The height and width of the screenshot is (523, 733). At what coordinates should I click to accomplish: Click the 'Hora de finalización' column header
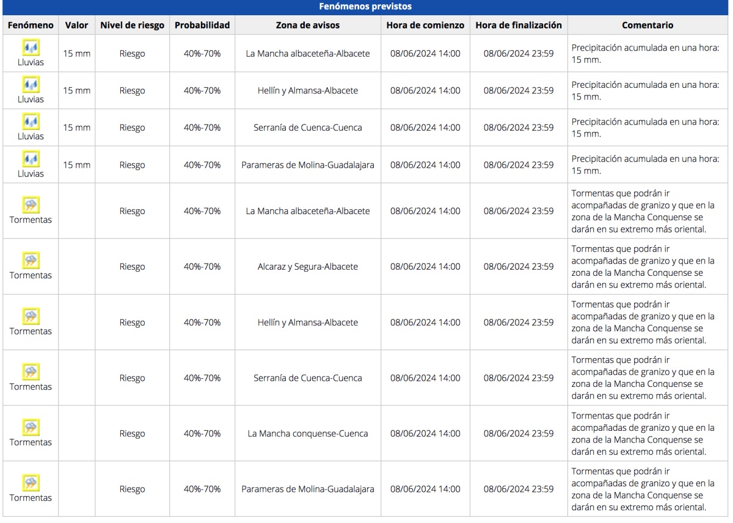519,25
